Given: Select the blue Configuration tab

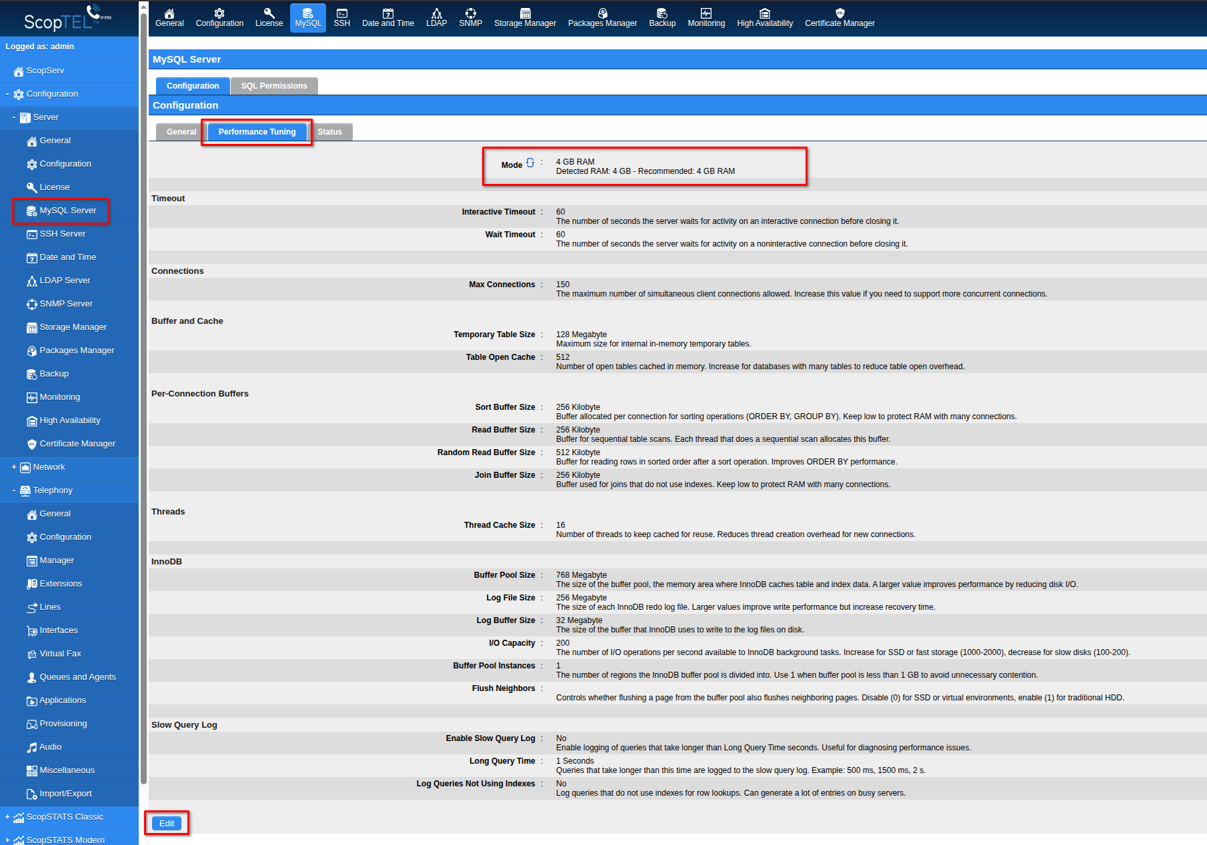Looking at the screenshot, I should [193, 86].
